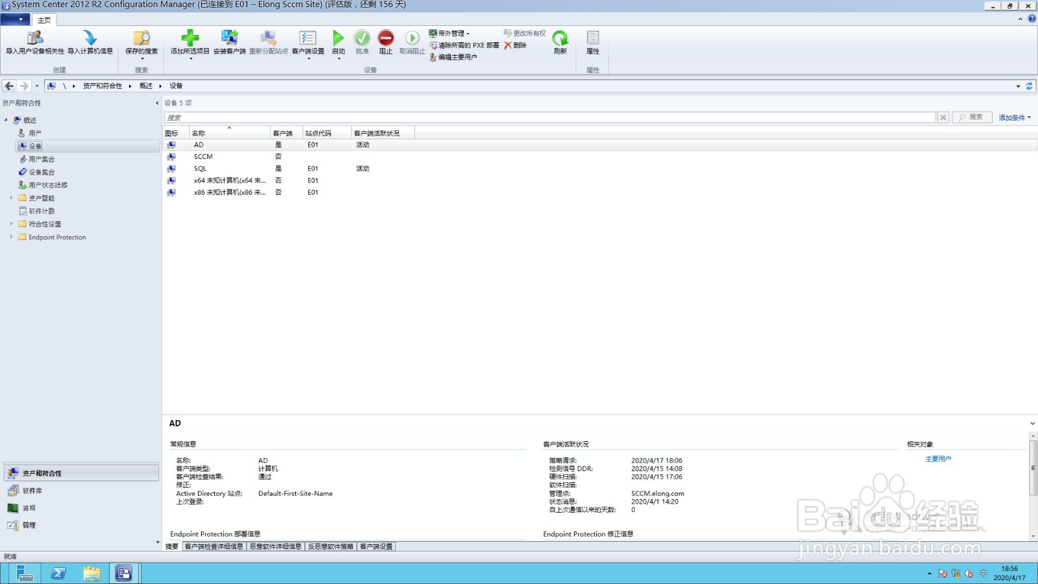The height and width of the screenshot is (584, 1038).
Task: Sort by the Client Activity (客户端活跃状况) column header
Action: point(383,133)
